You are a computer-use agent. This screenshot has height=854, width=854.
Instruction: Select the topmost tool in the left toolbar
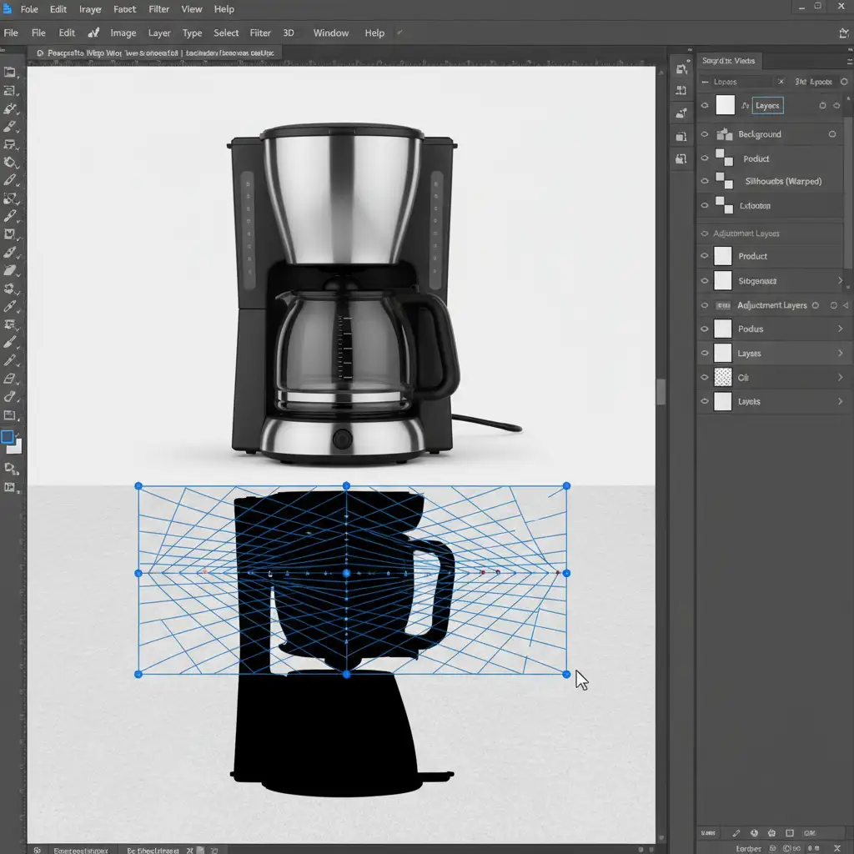coord(11,73)
